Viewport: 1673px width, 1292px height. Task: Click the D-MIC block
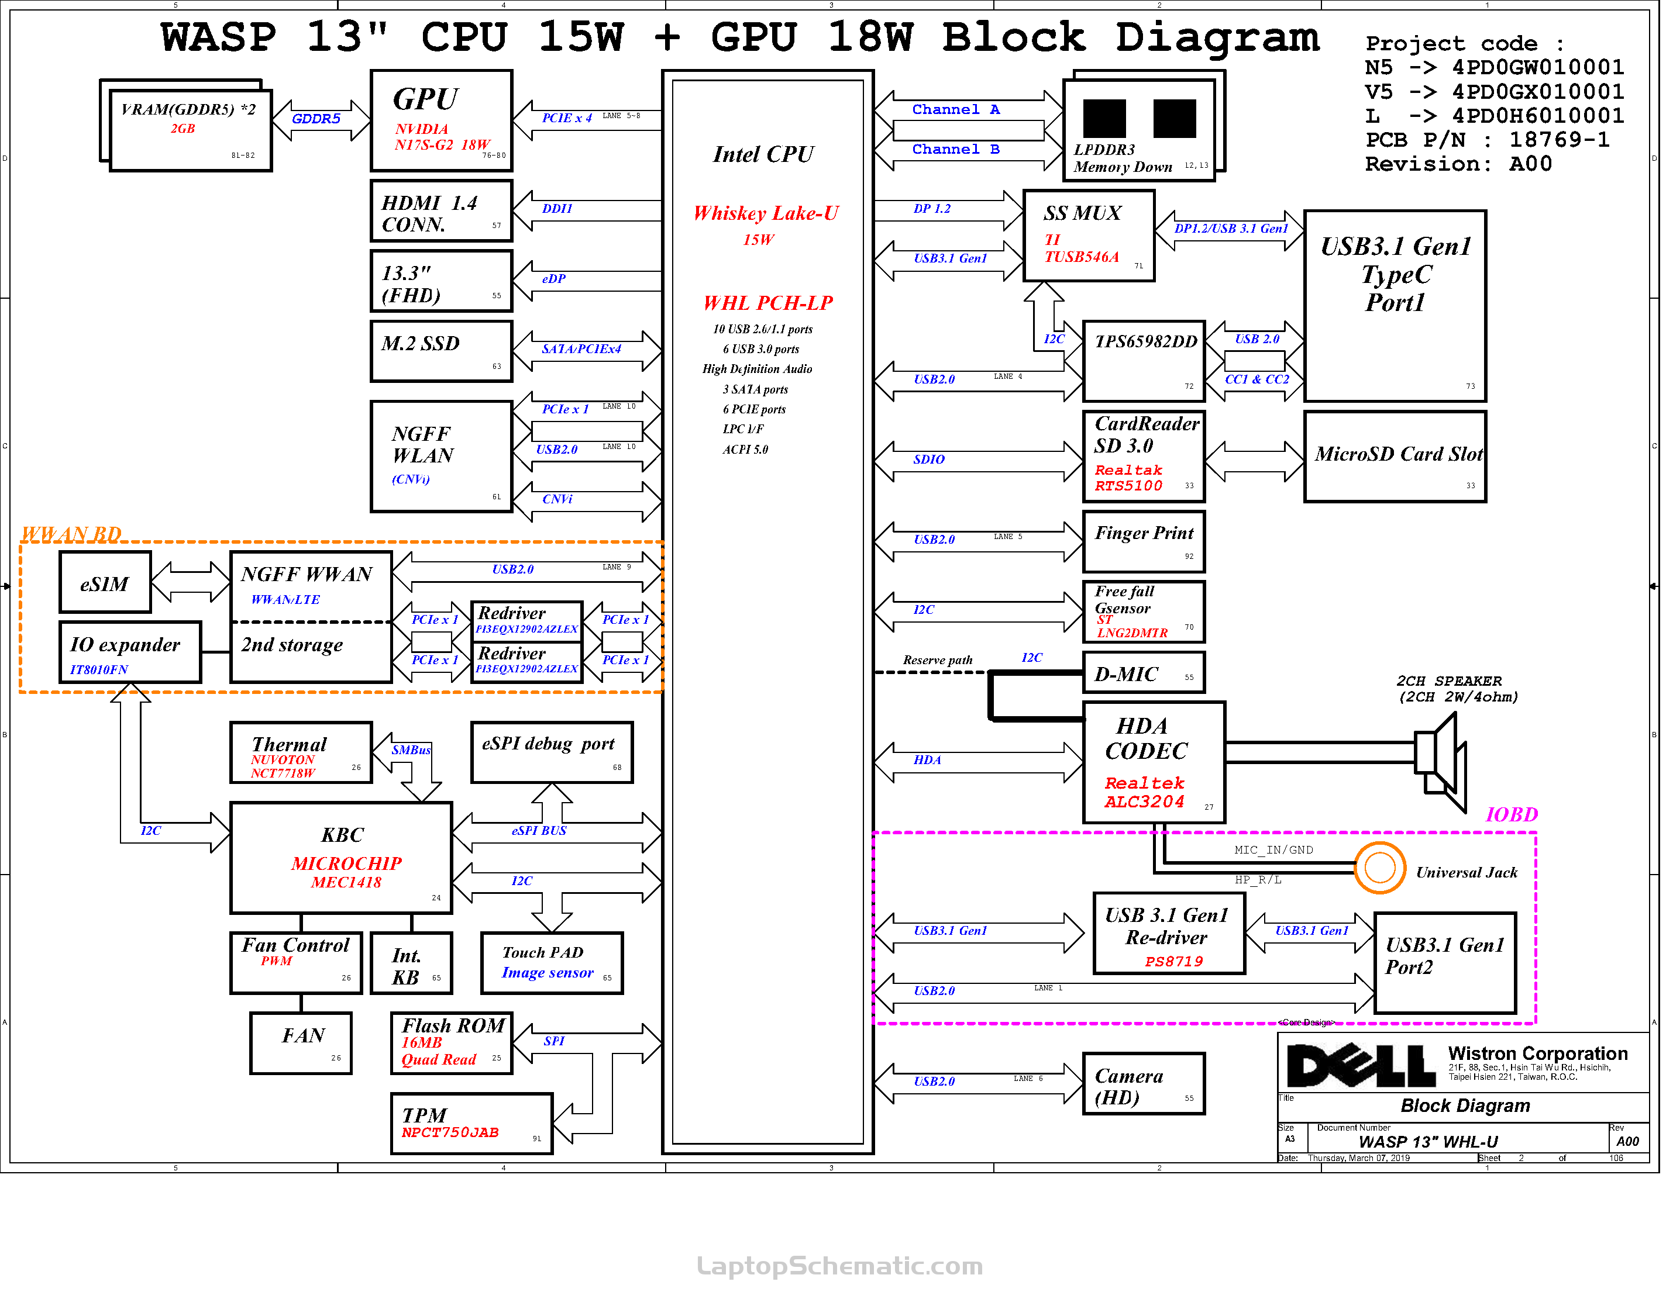1144,673
